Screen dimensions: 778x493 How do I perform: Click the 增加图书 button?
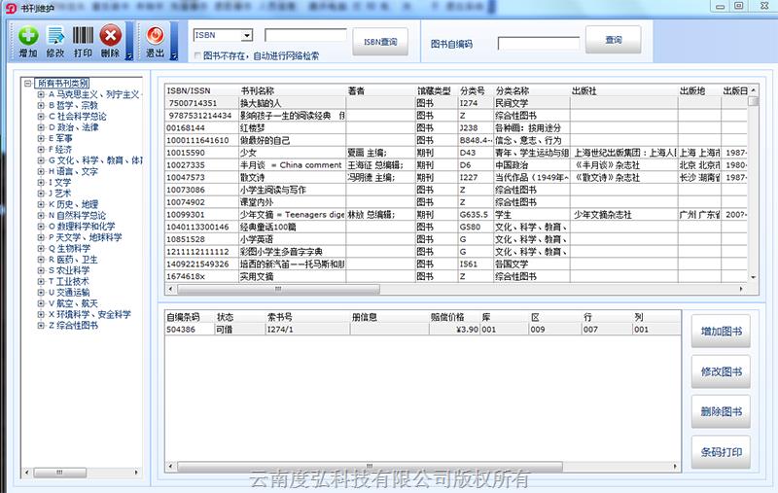721,333
